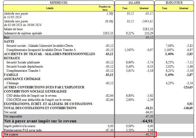Click the SANTE section heading
Screen dimensions: 196x138
coord(9,42)
